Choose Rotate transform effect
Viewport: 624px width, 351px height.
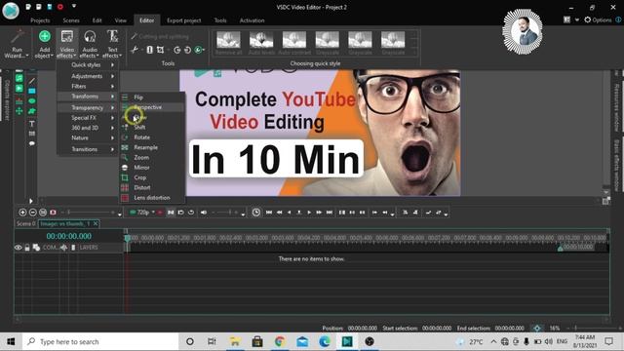pyautogui.click(x=152, y=137)
